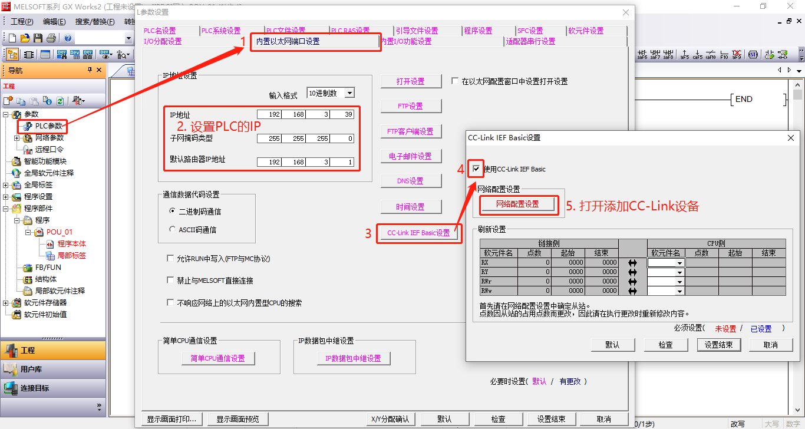Open the 搜索/替换(F) menu
The width and height of the screenshot is (805, 429).
click(95, 22)
